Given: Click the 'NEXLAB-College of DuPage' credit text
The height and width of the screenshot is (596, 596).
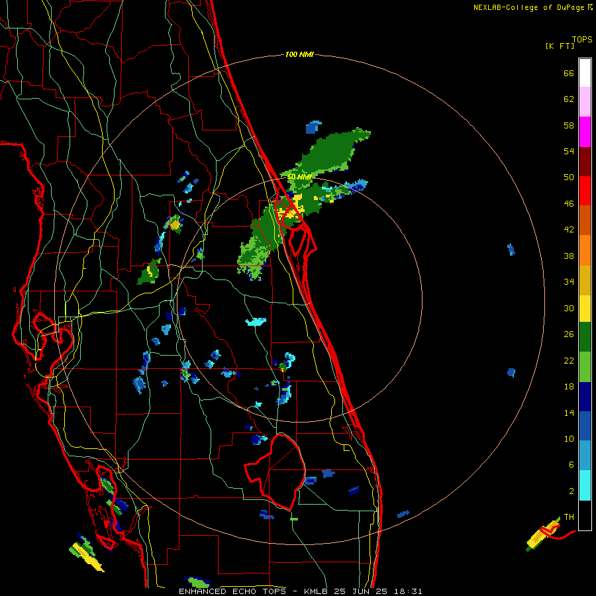Looking at the screenshot, I should (x=529, y=7).
